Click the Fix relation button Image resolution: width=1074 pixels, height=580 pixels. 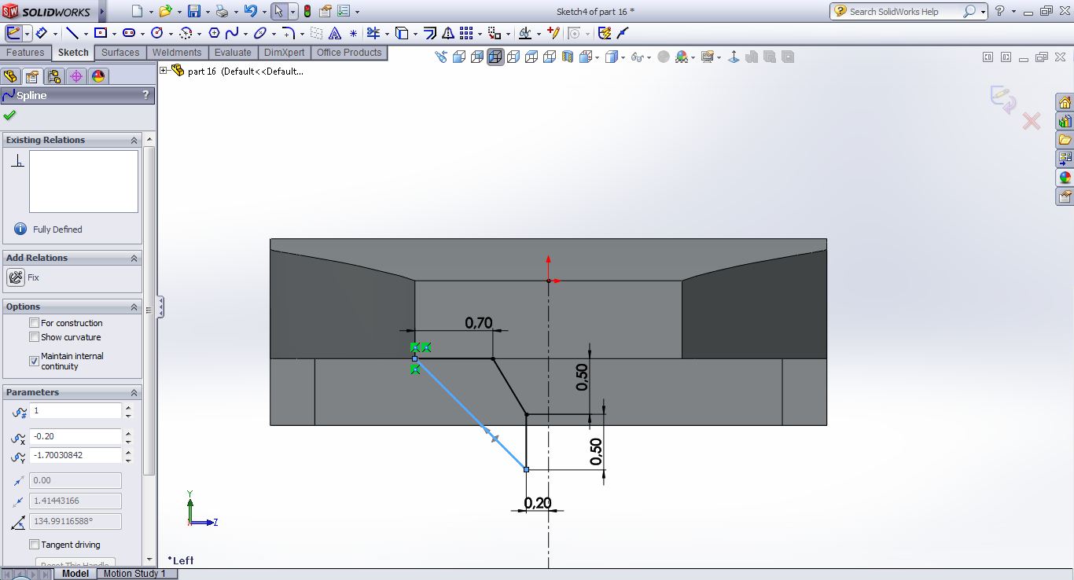click(16, 277)
